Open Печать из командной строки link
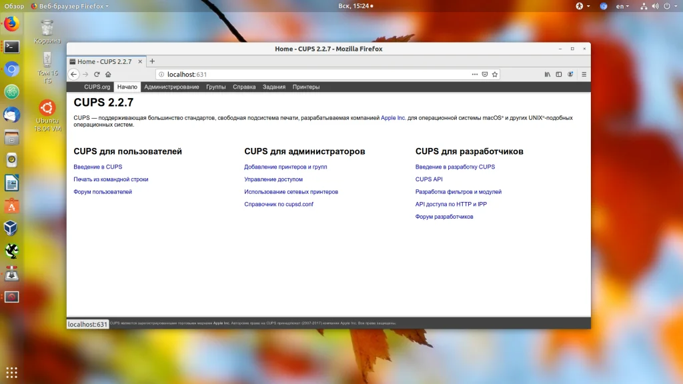The image size is (683, 384). (111, 179)
